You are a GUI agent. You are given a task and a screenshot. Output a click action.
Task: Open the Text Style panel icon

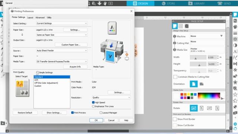tap(235, 51)
